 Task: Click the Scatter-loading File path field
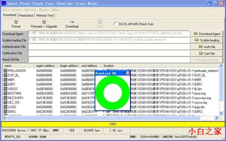pyautogui.click(x=109, y=40)
